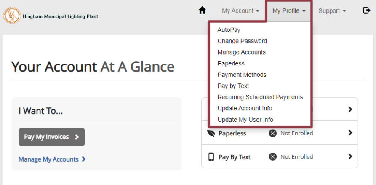Follow the Manage My Accounts link
Viewport: 376px width, 185px height.
tap(52, 159)
